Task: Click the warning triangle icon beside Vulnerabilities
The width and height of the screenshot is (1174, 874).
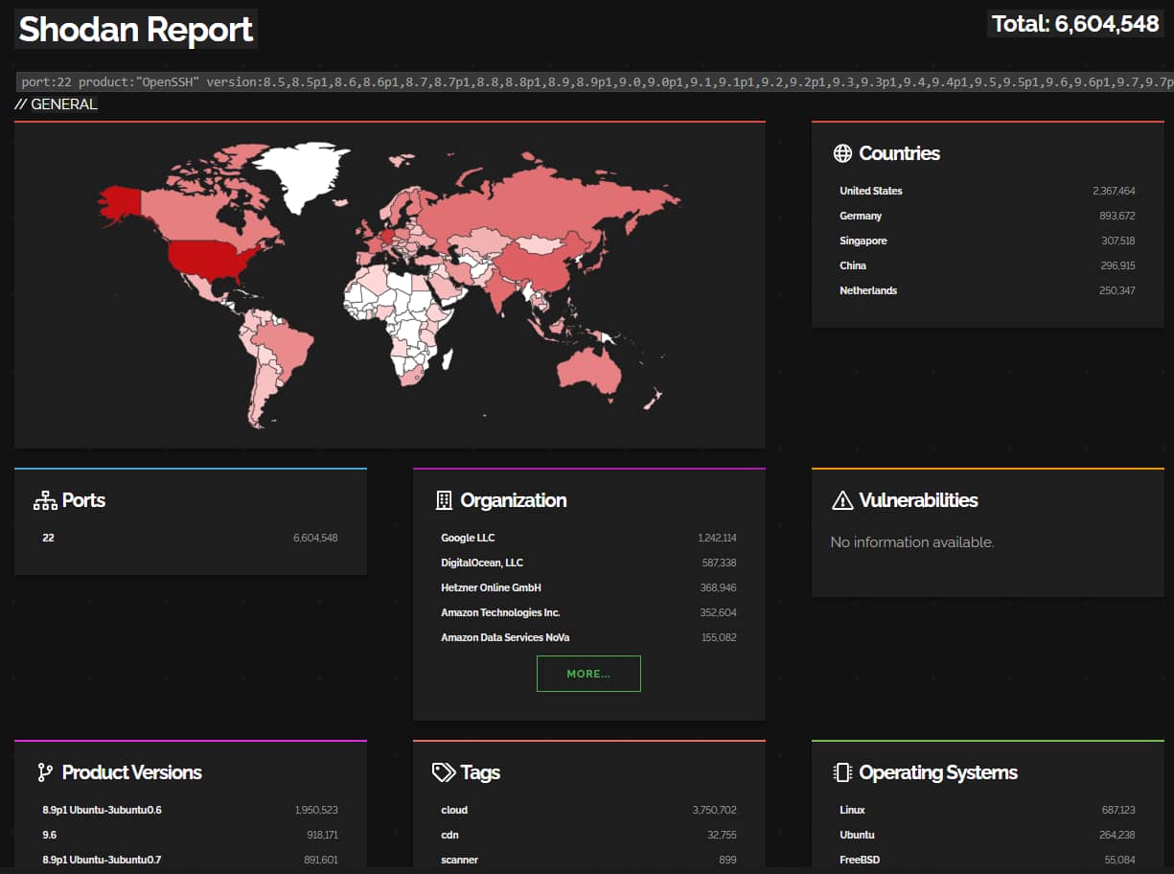Action: tap(842, 500)
